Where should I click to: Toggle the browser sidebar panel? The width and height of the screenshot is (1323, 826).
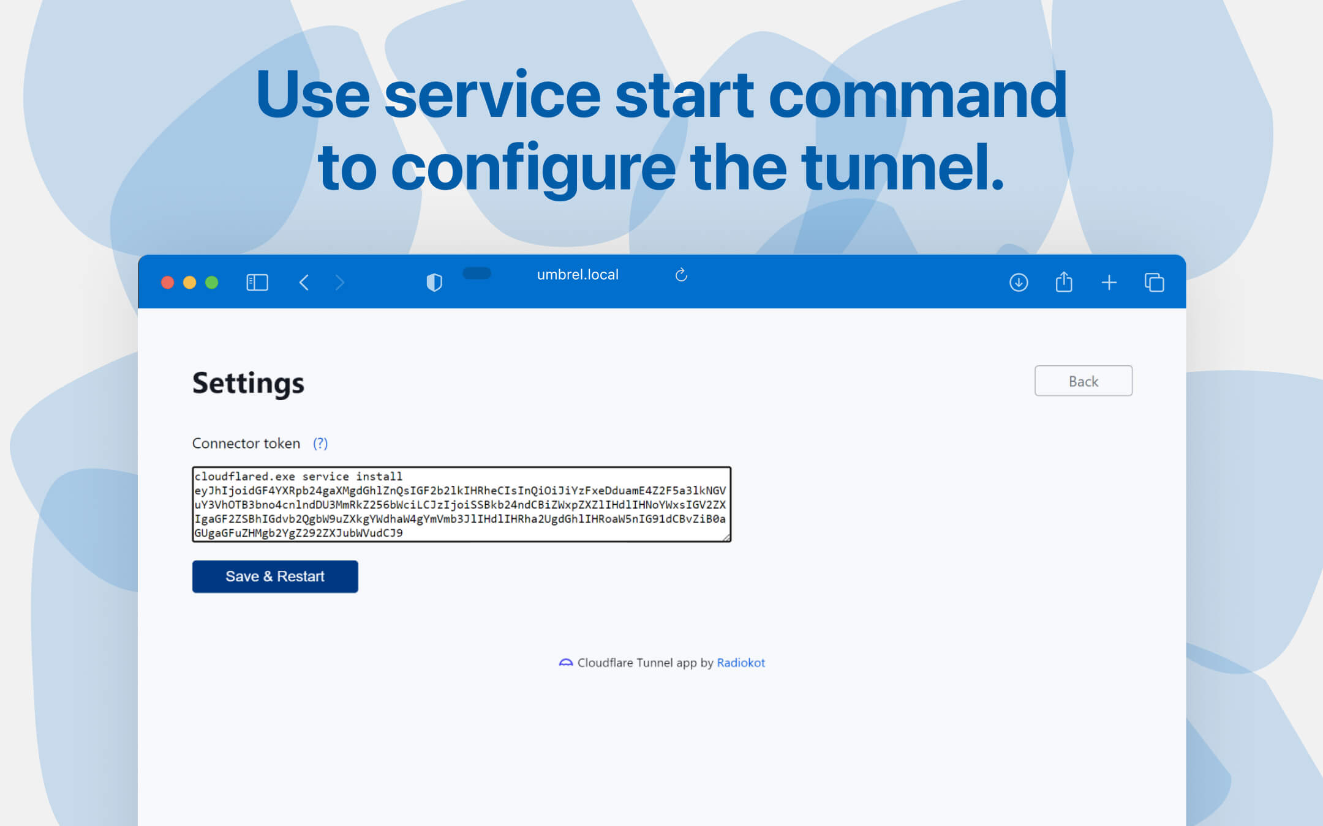[x=257, y=282]
